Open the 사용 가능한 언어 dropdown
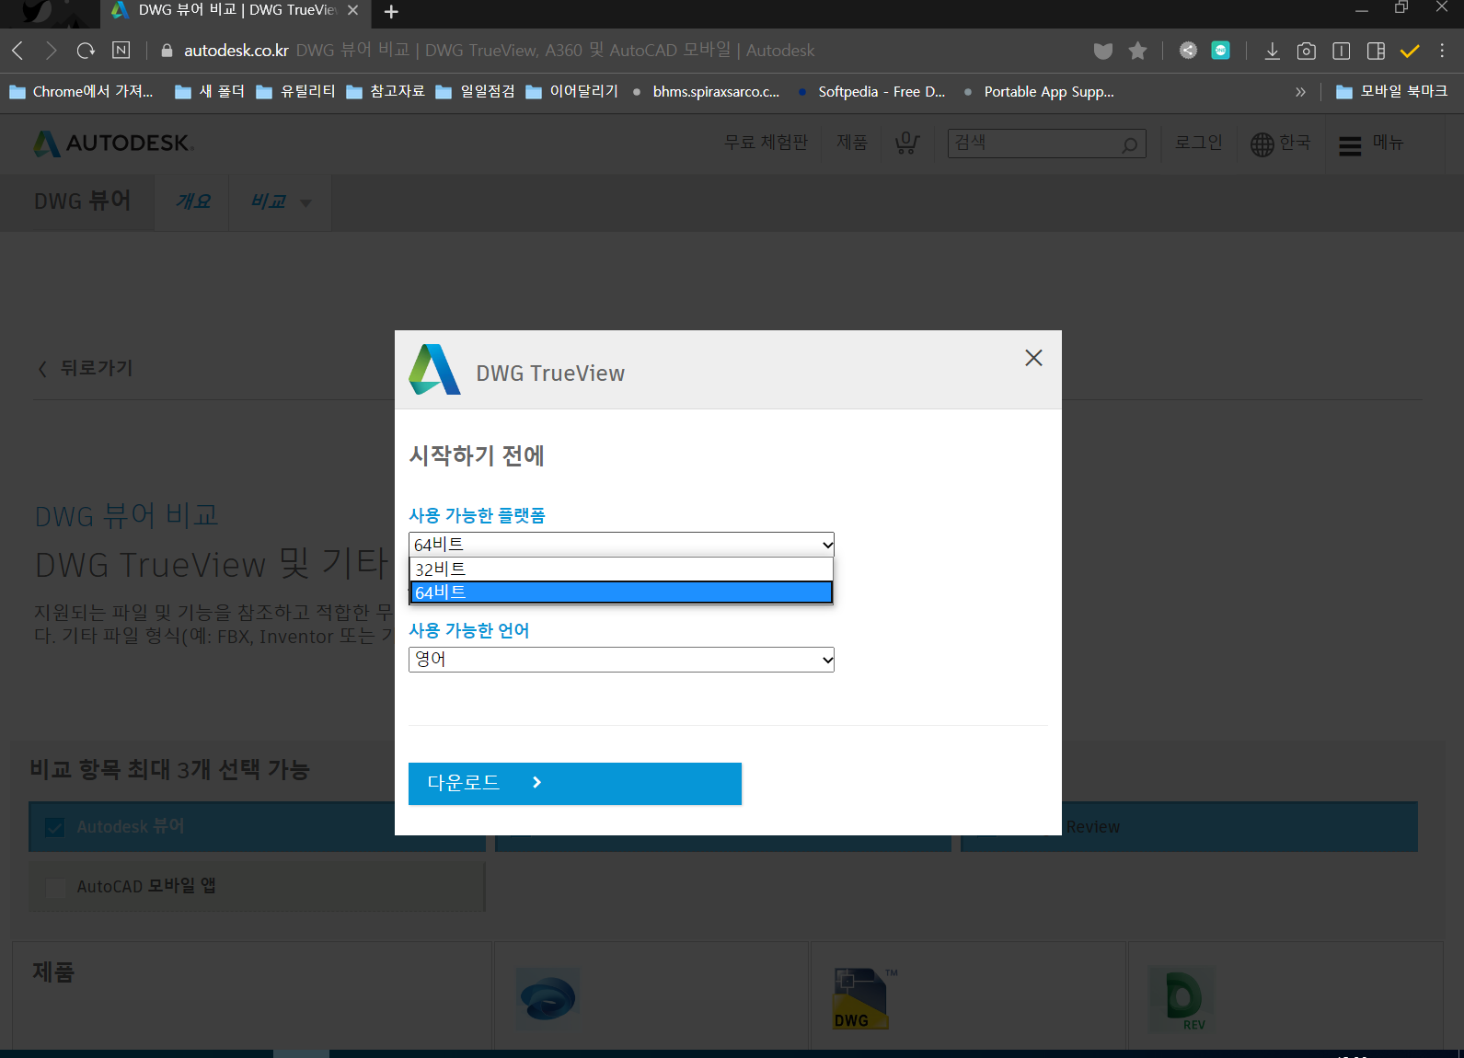The height and width of the screenshot is (1058, 1464). click(x=621, y=660)
